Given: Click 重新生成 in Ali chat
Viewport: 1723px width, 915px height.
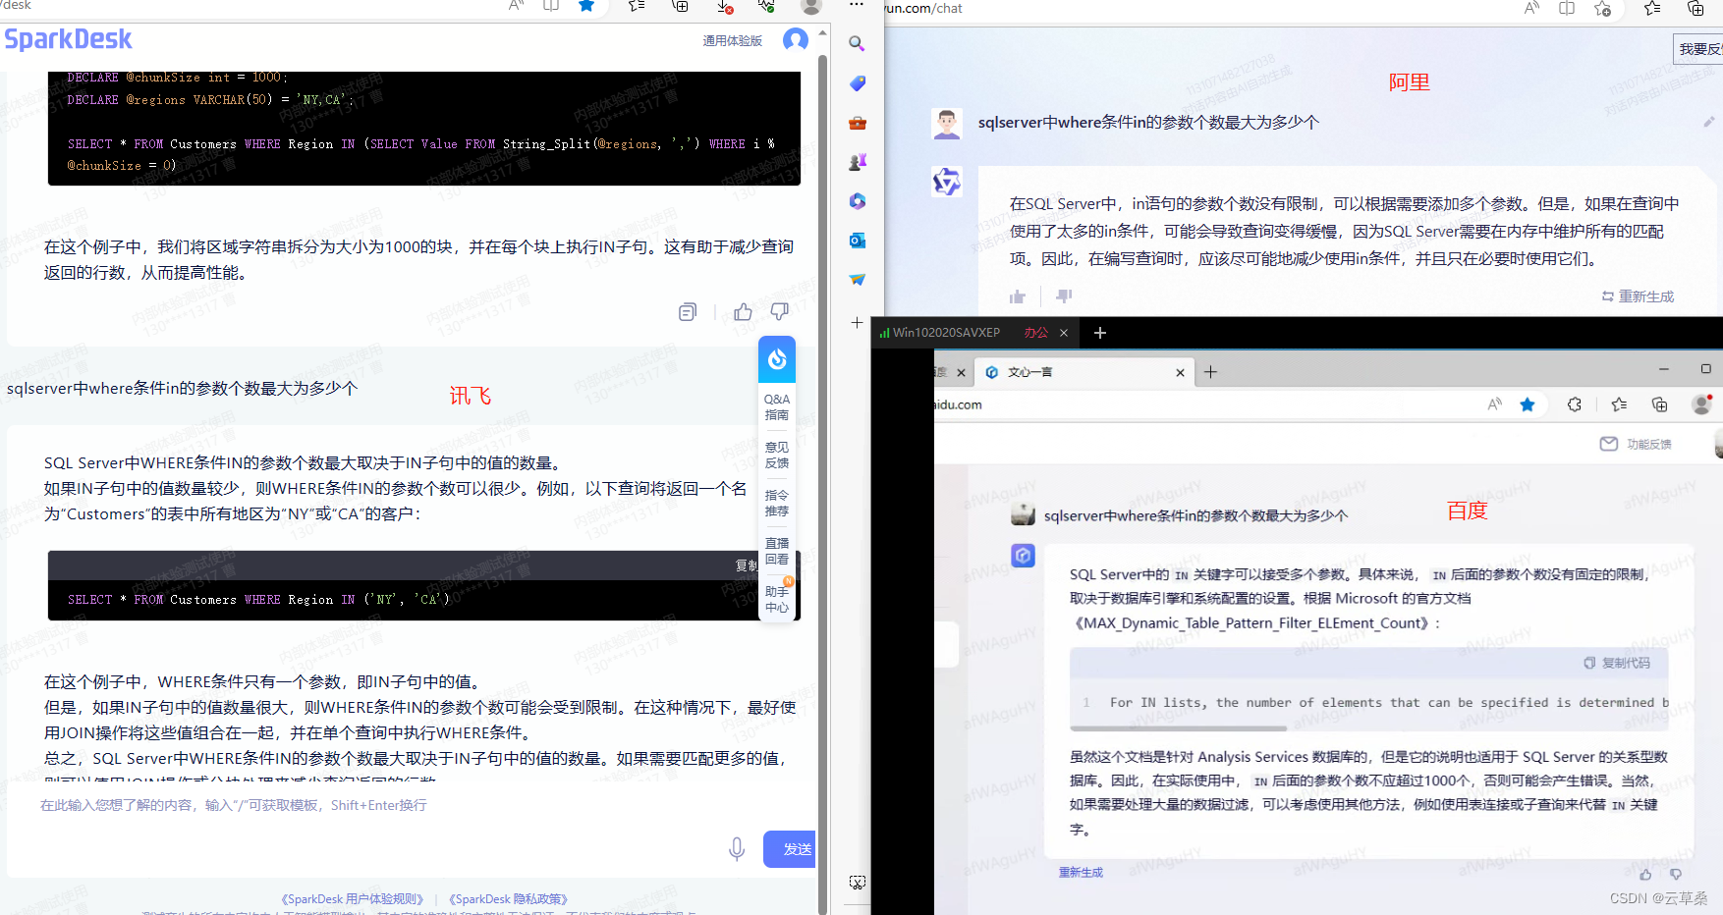Looking at the screenshot, I should click(x=1638, y=296).
